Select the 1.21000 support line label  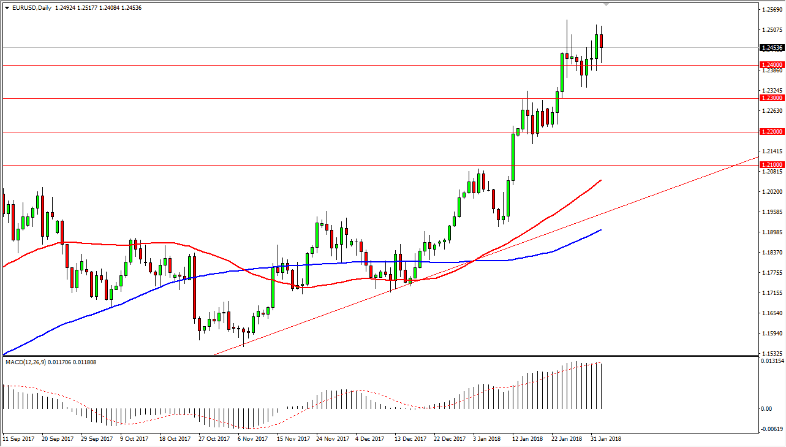pyautogui.click(x=770, y=164)
